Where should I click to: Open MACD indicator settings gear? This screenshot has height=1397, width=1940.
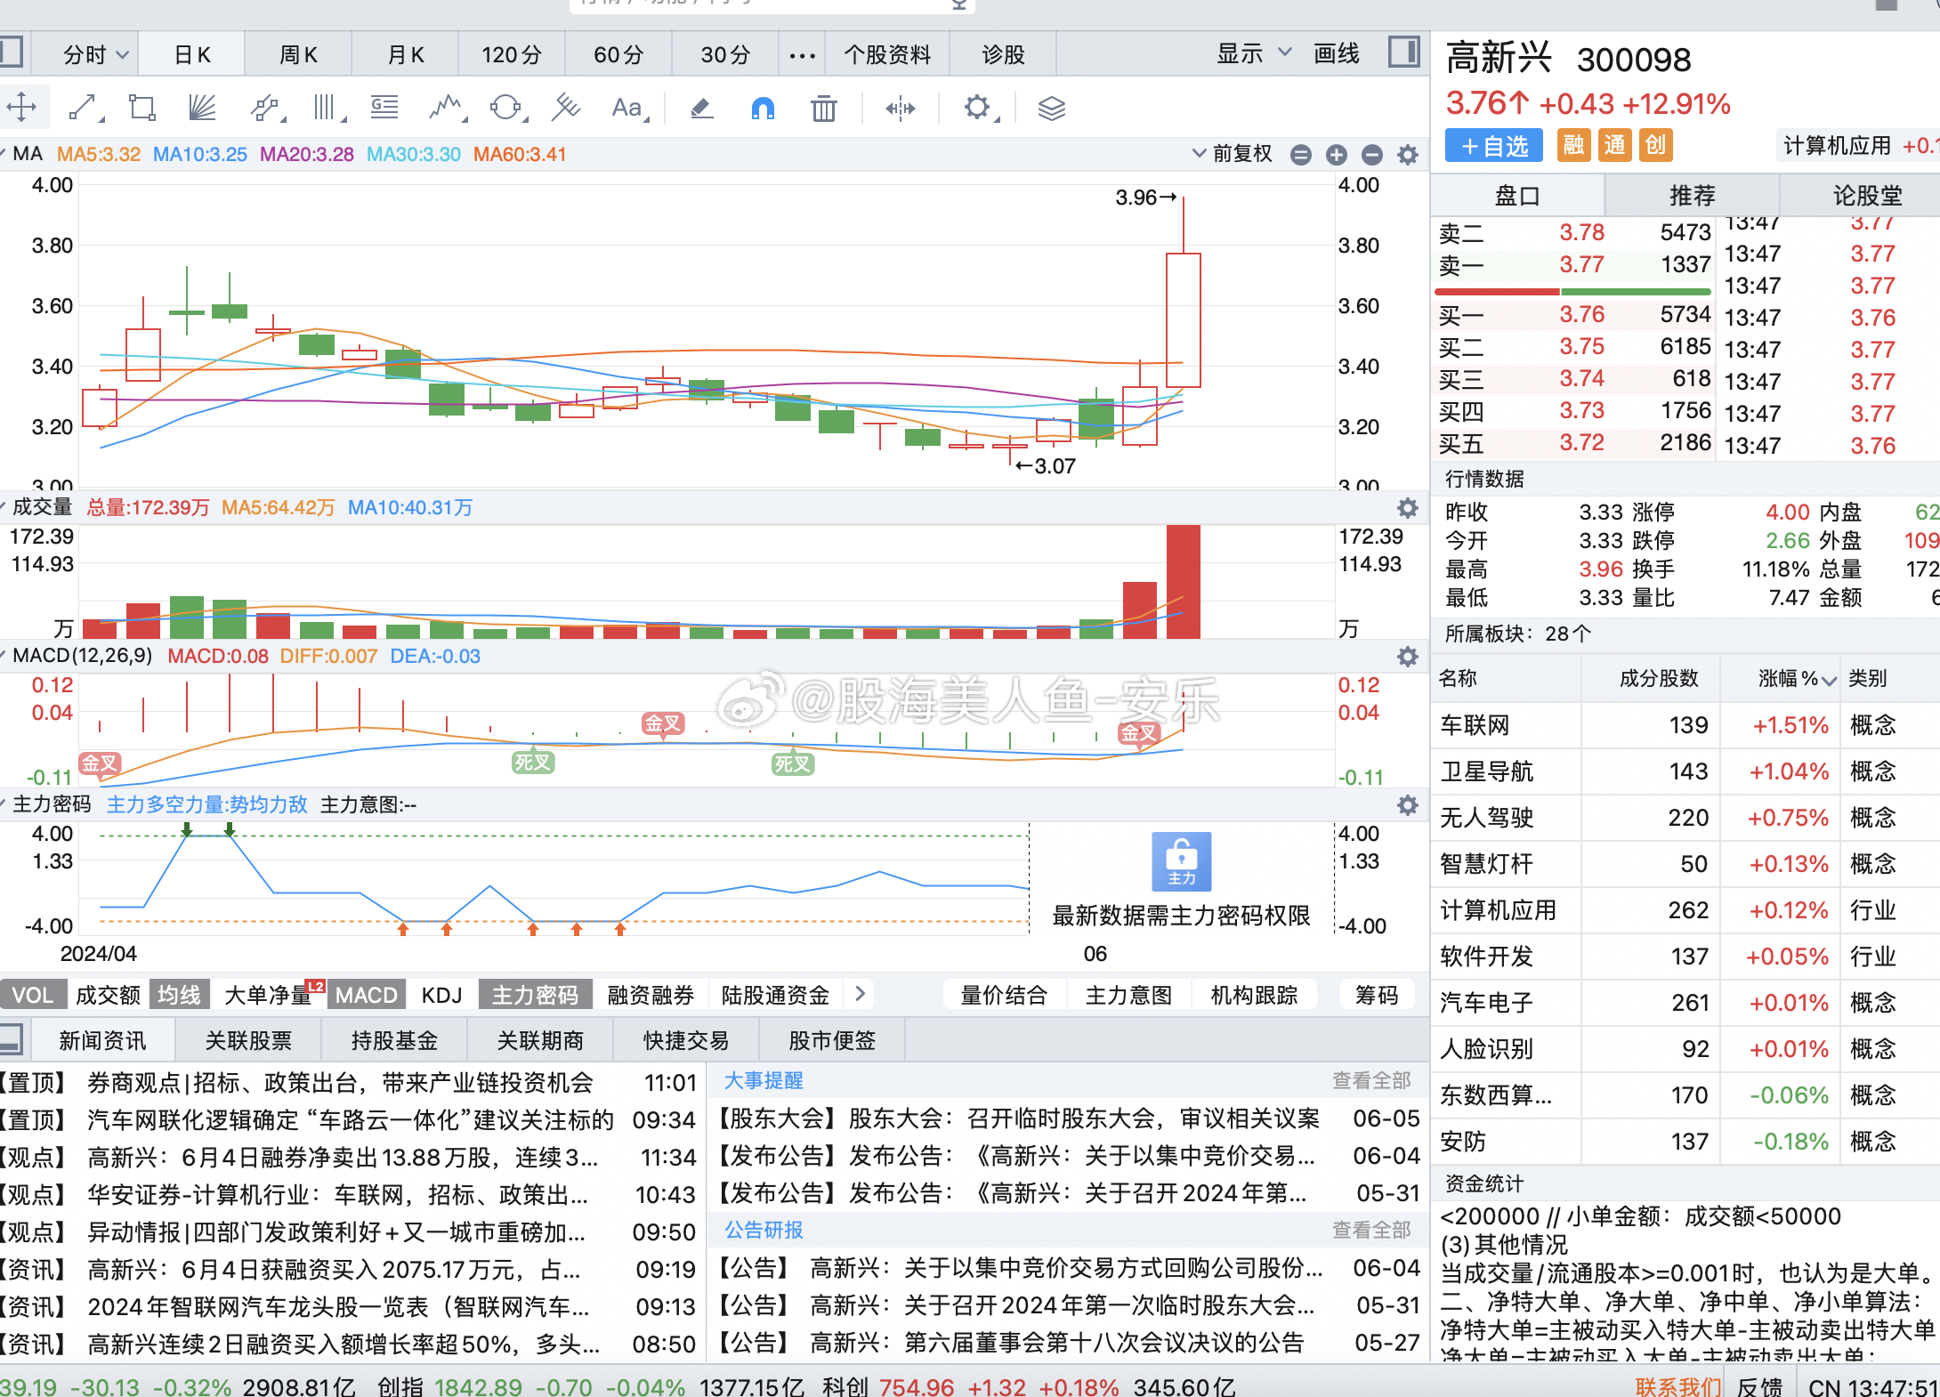(x=1407, y=657)
